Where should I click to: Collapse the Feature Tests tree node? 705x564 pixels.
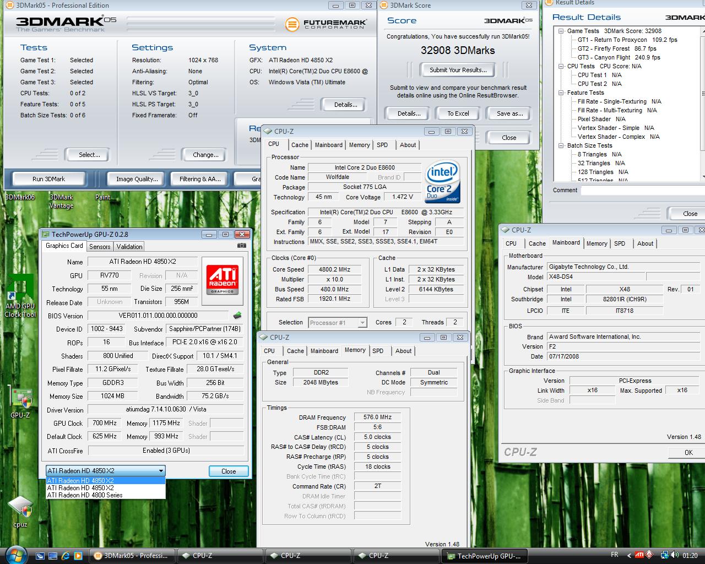[x=561, y=93]
